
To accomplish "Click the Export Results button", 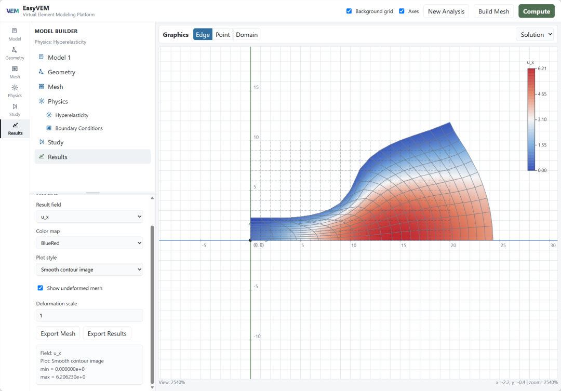I will [x=107, y=333].
